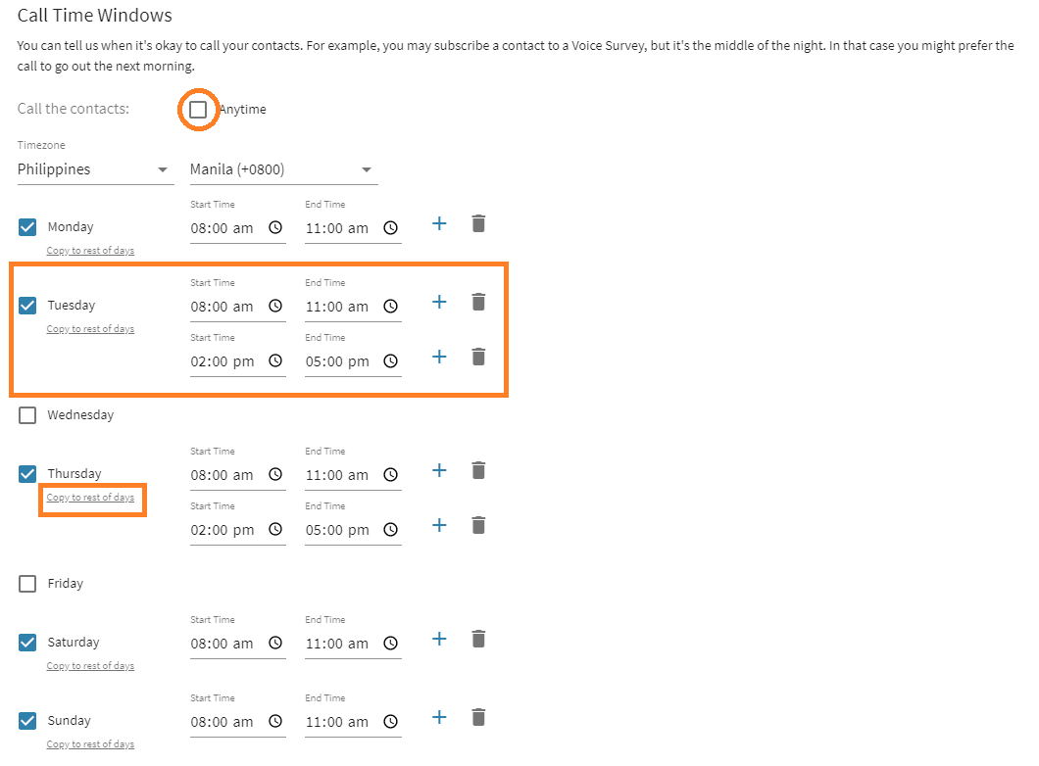Click Saturday's 11:00 am End Time field

pos(337,644)
